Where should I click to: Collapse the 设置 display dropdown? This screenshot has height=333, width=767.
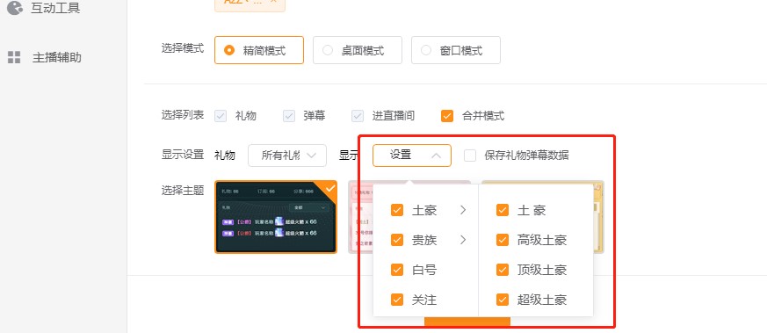pyautogui.click(x=412, y=156)
